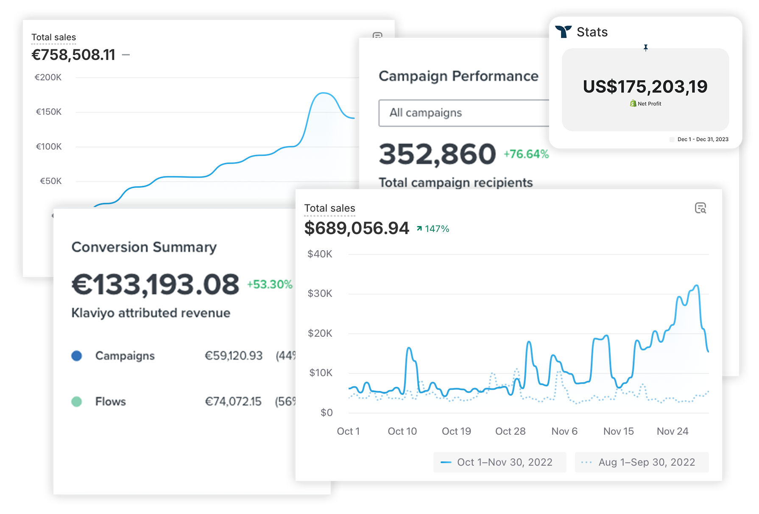Click the green Flows legend dot
Screen dimensions: 759x514
click(x=77, y=402)
